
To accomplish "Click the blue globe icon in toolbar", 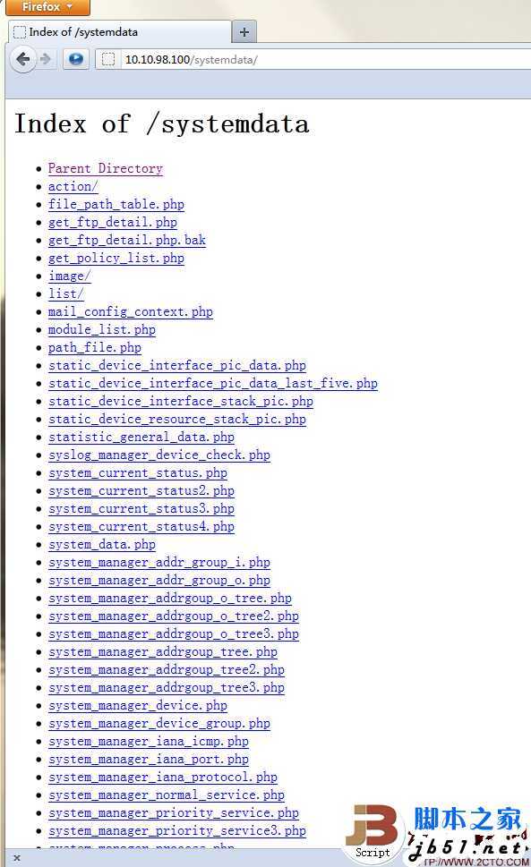I will [76, 59].
